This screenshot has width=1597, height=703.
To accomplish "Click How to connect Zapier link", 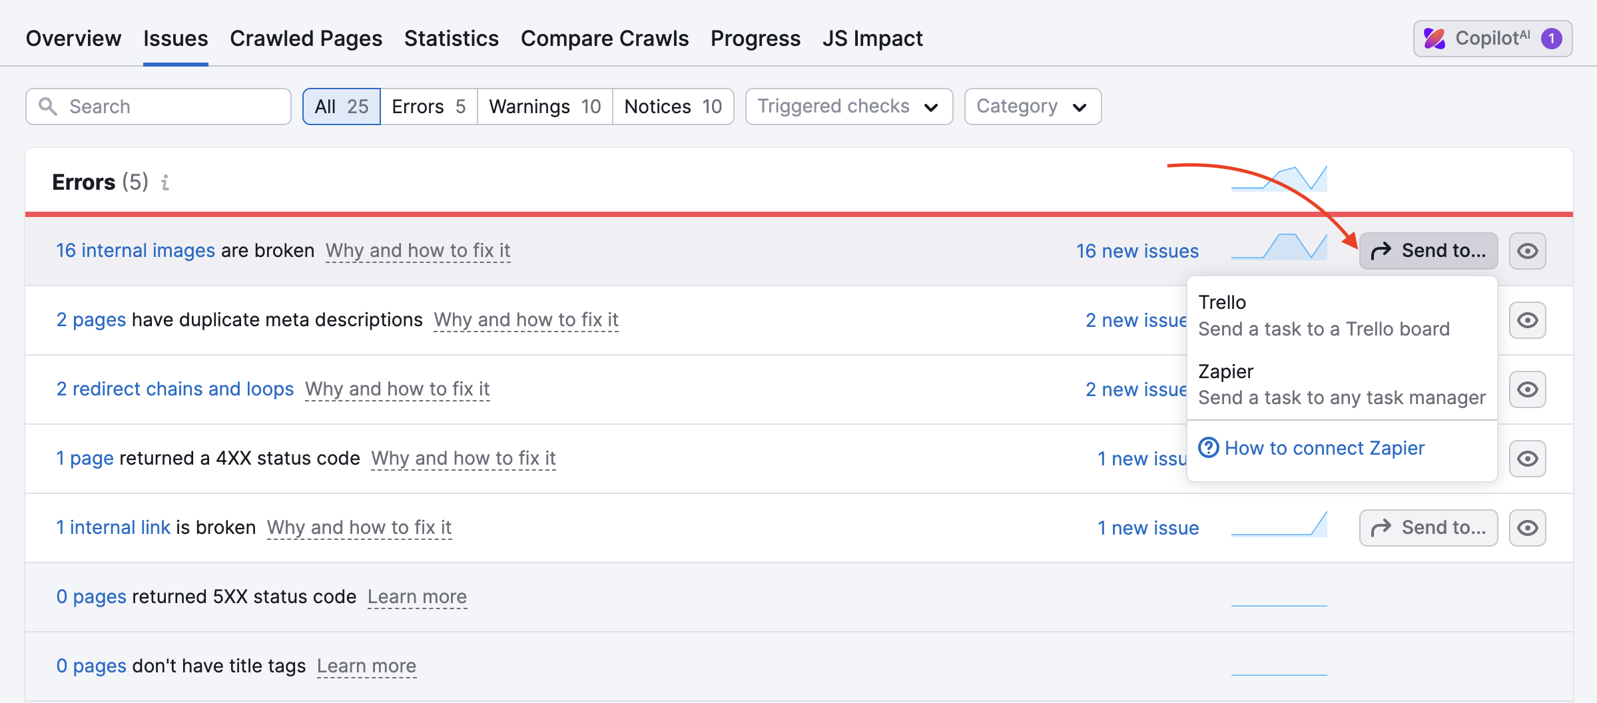I will point(1324,448).
